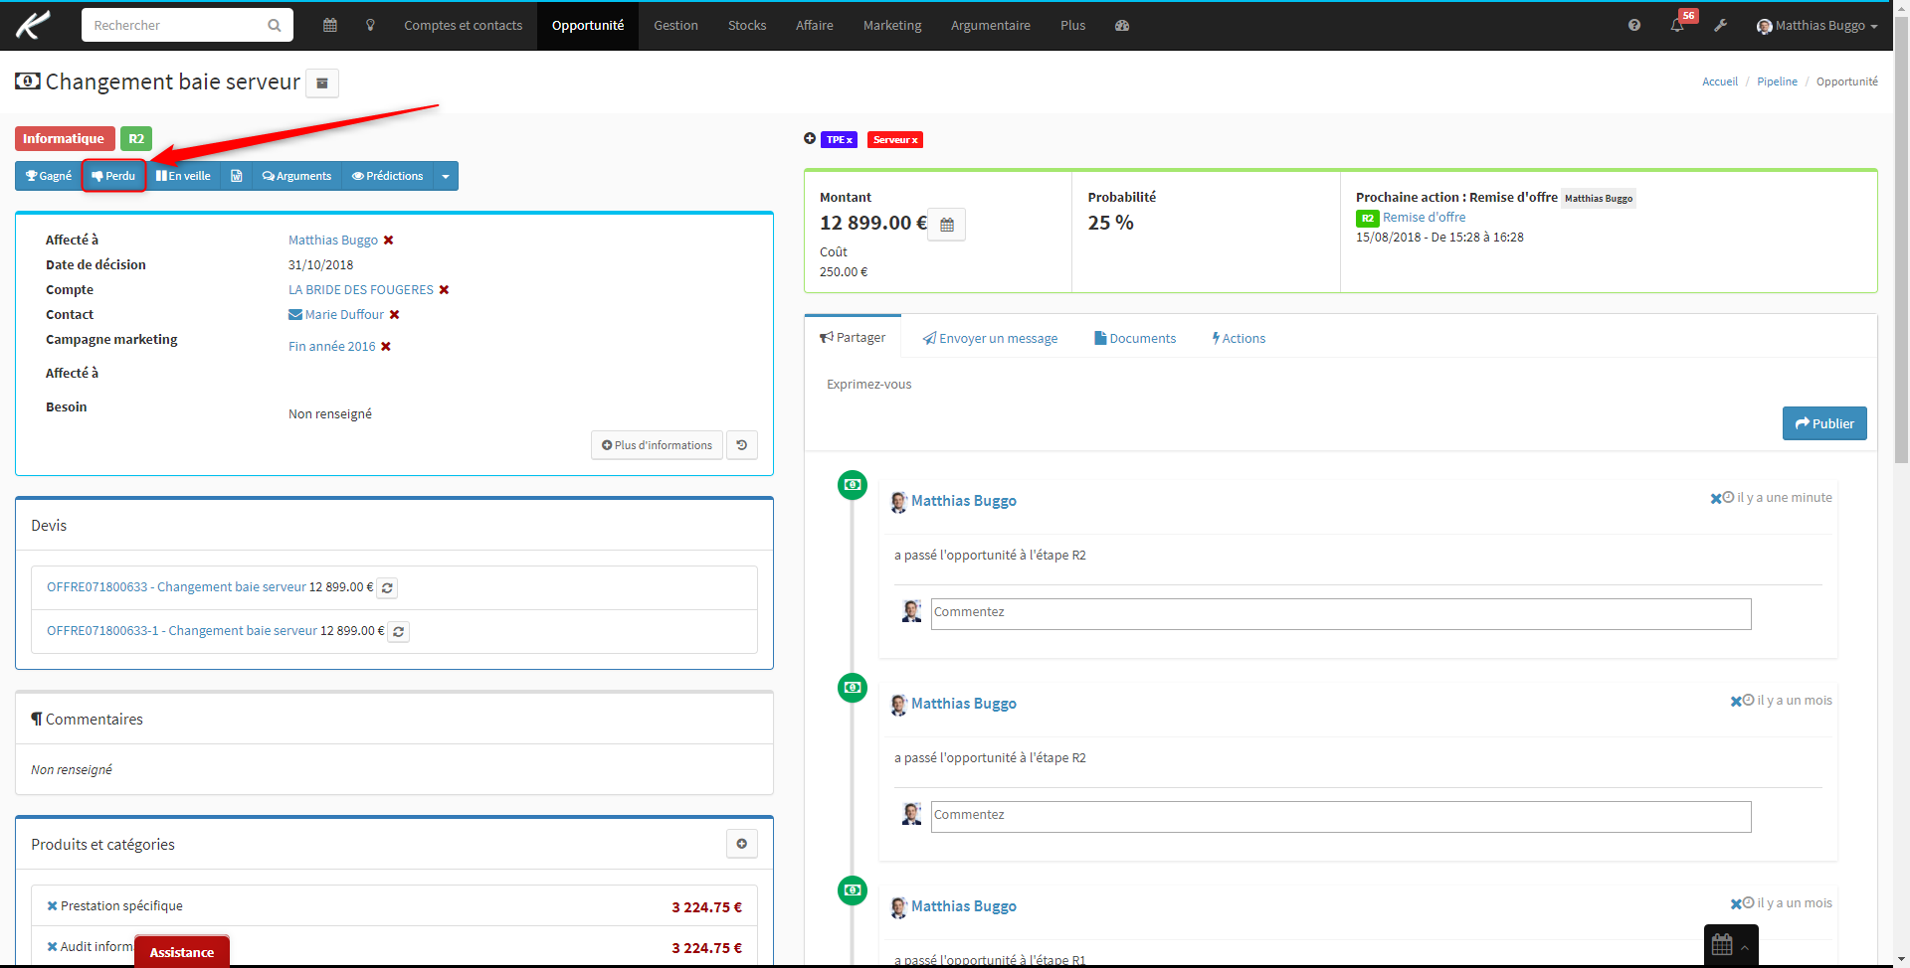
Task: Click the app logo in top-left corner
Action: (33, 25)
